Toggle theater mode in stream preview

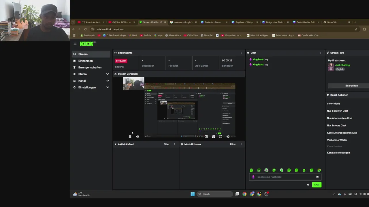click(x=213, y=137)
